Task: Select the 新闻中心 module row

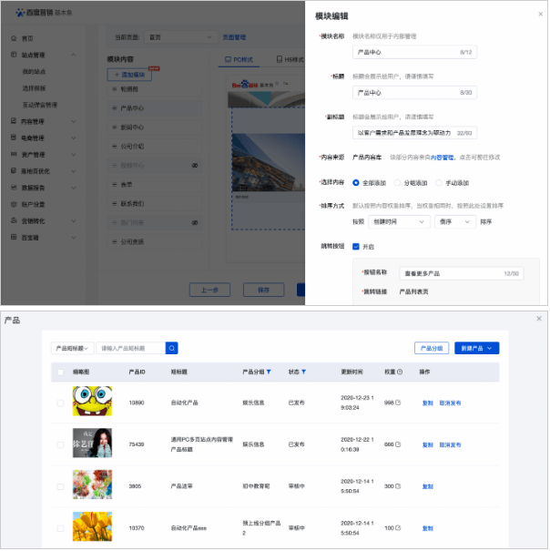Action: [x=155, y=128]
